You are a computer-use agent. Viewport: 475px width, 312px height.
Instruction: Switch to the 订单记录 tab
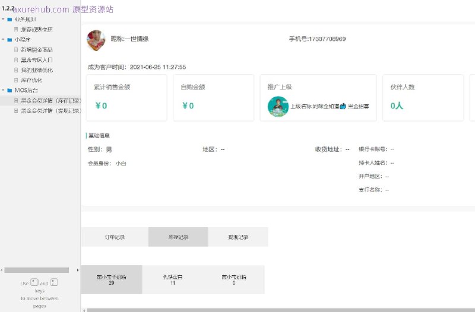115,237
